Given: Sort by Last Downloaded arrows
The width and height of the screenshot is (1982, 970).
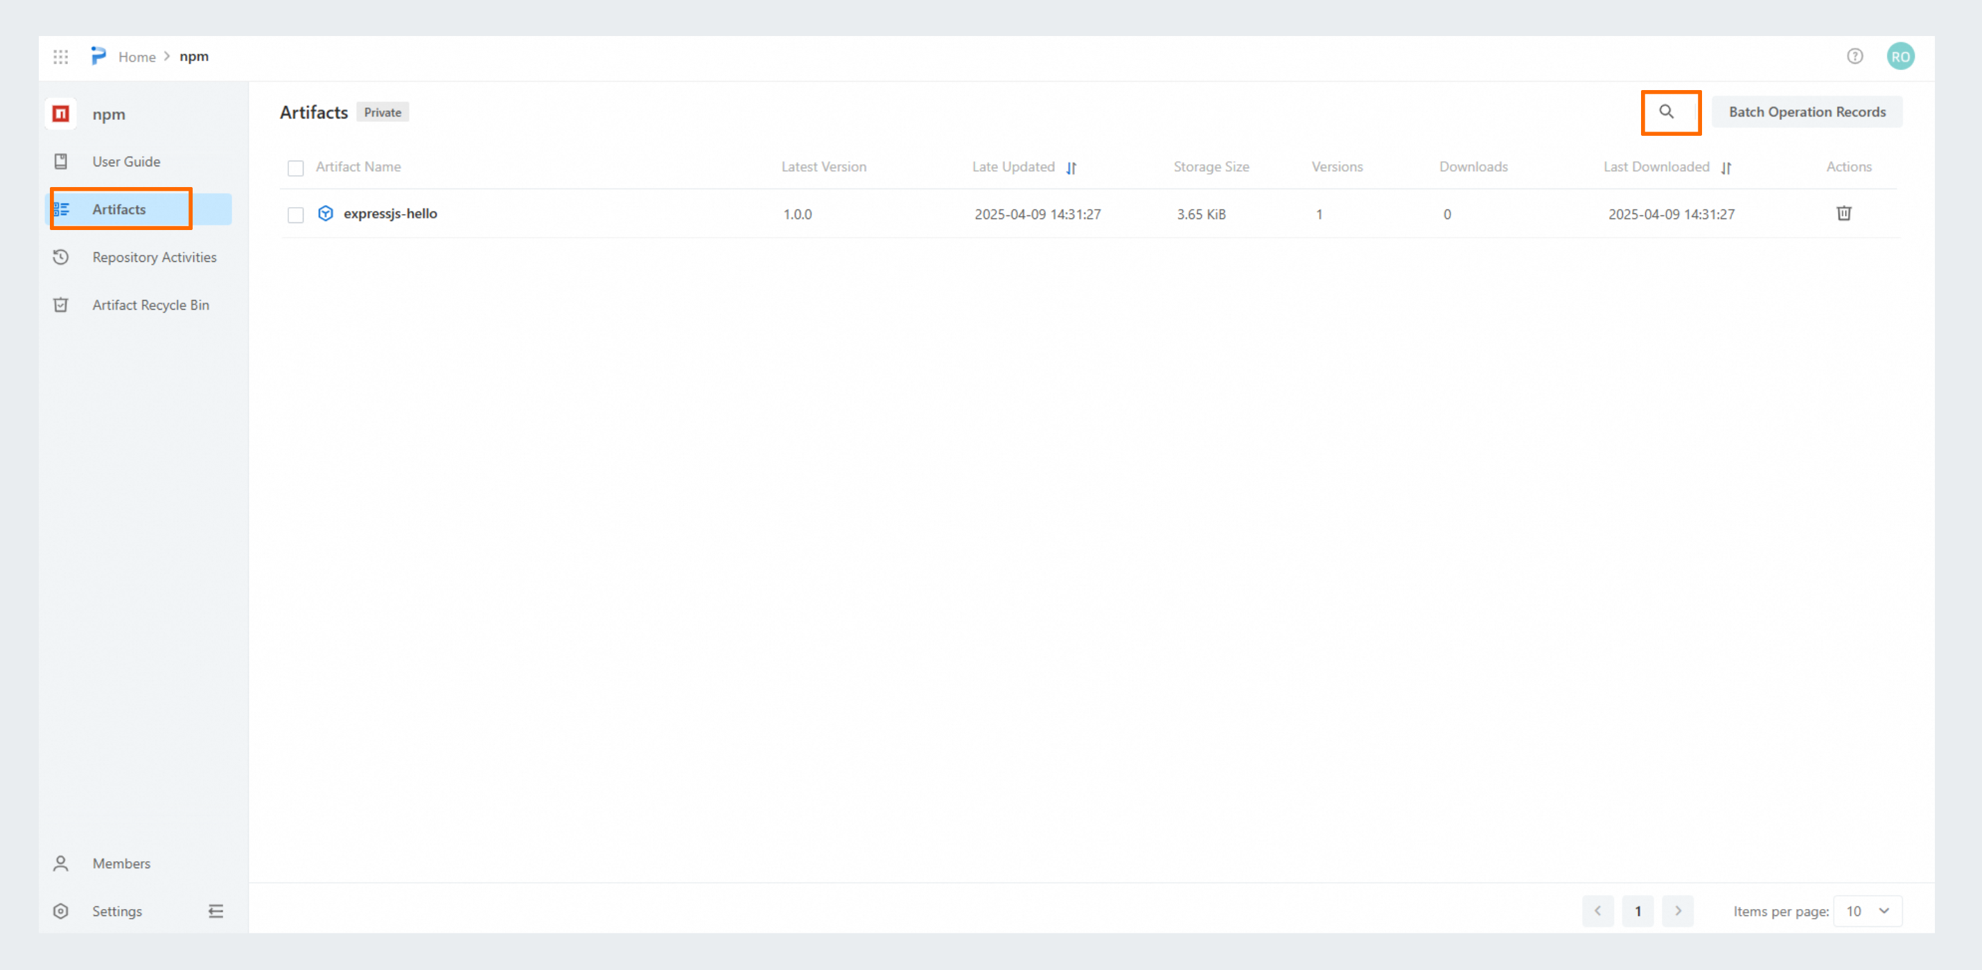Looking at the screenshot, I should click(1726, 168).
